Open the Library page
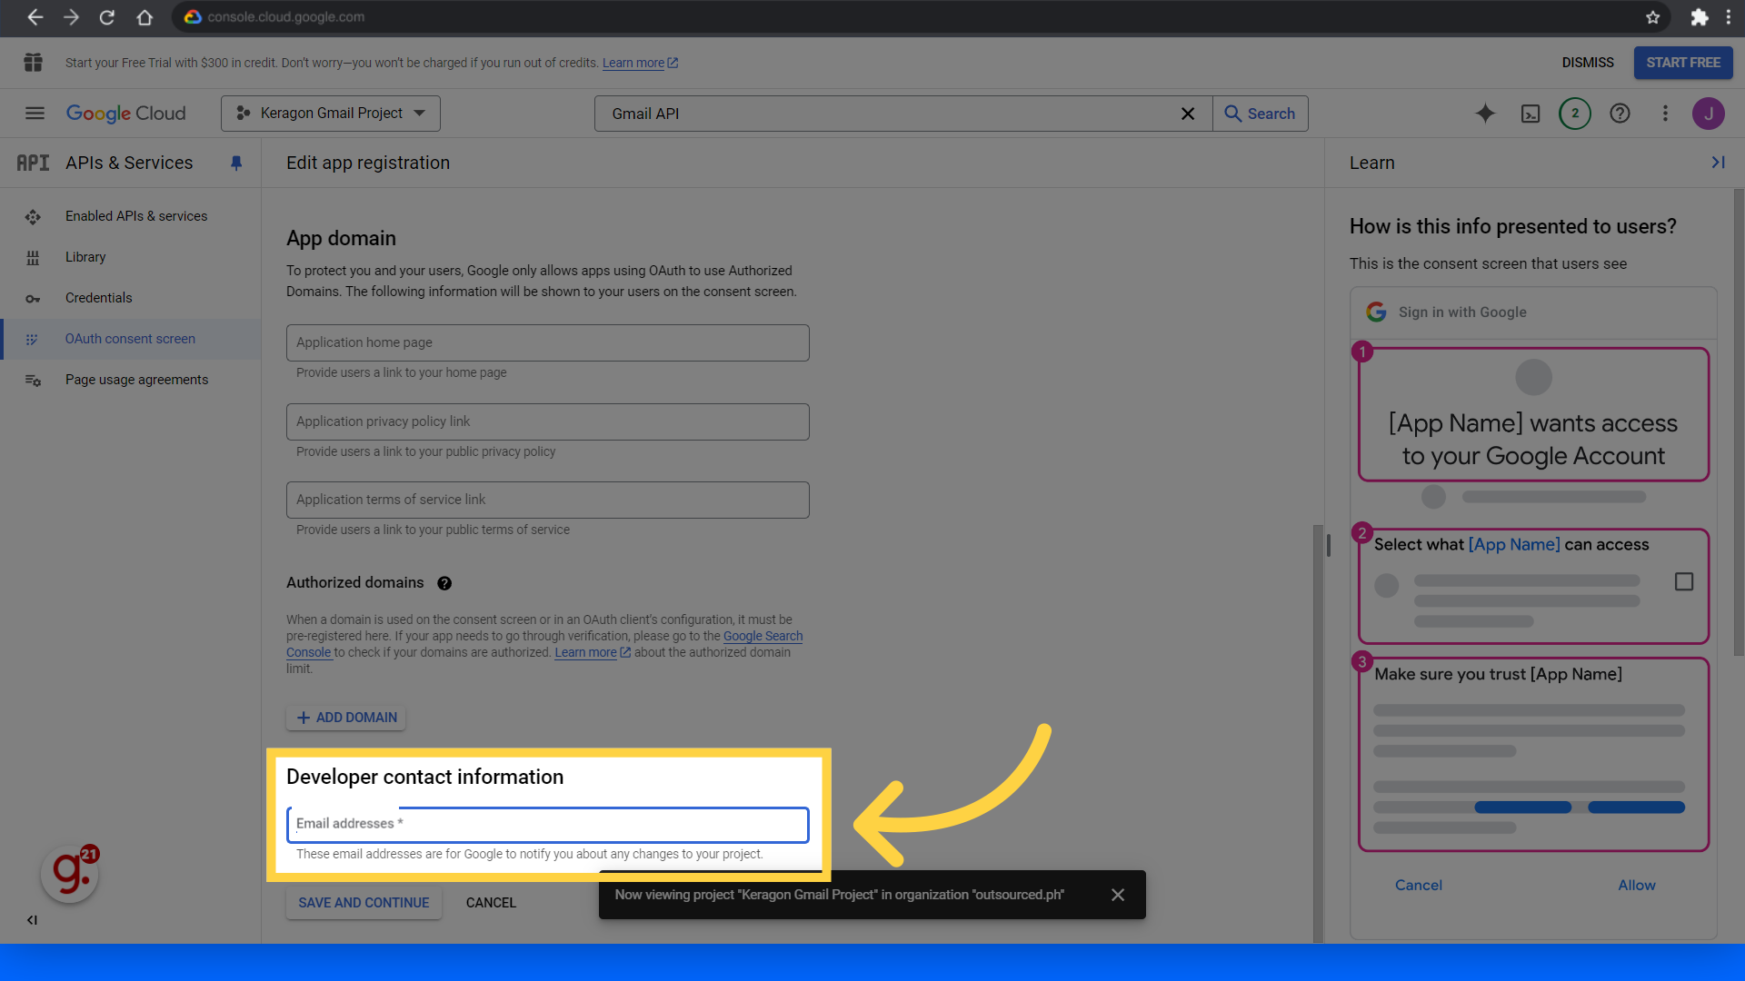This screenshot has width=1745, height=981. [x=85, y=257]
